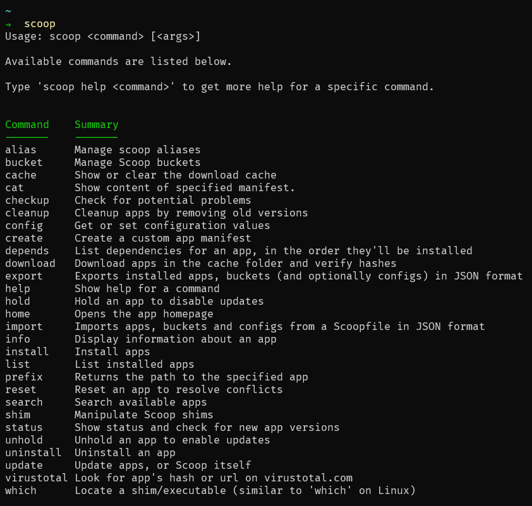
Task: Select the 'download' command name
Action: click(30, 263)
